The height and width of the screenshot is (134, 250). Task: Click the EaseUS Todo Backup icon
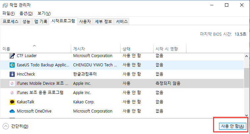click(x=12, y=65)
